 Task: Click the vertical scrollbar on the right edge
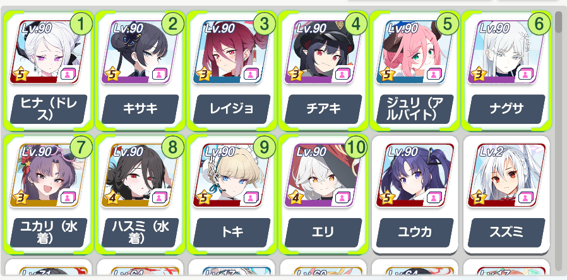pyautogui.click(x=560, y=141)
